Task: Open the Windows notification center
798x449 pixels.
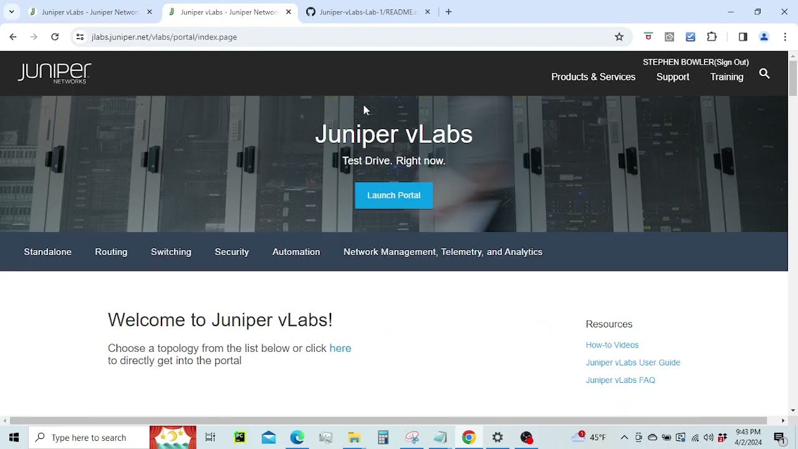Action: [779, 437]
